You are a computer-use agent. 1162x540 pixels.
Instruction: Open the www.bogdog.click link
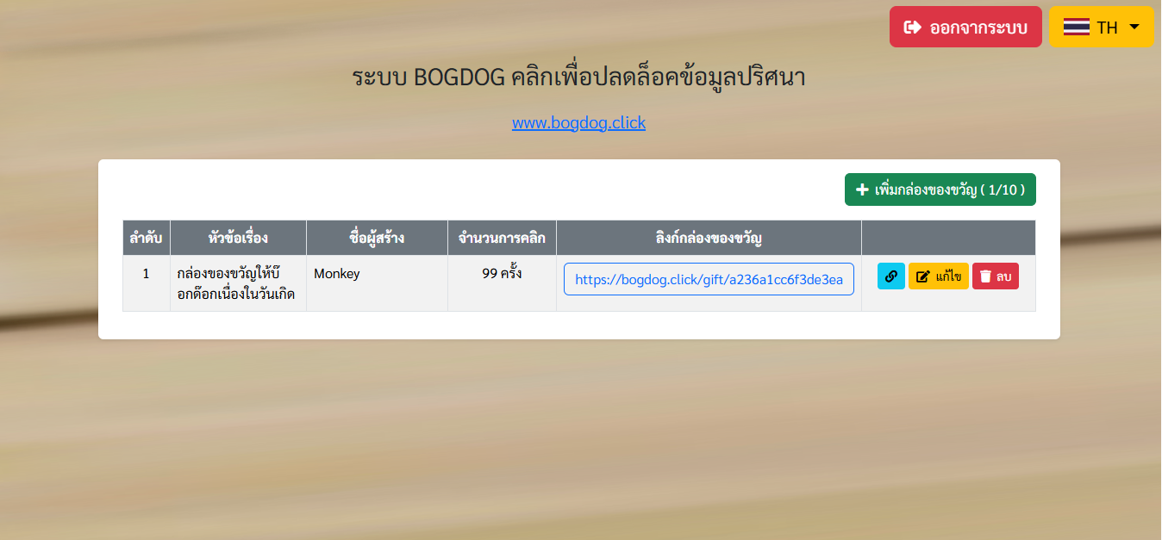pyautogui.click(x=578, y=122)
